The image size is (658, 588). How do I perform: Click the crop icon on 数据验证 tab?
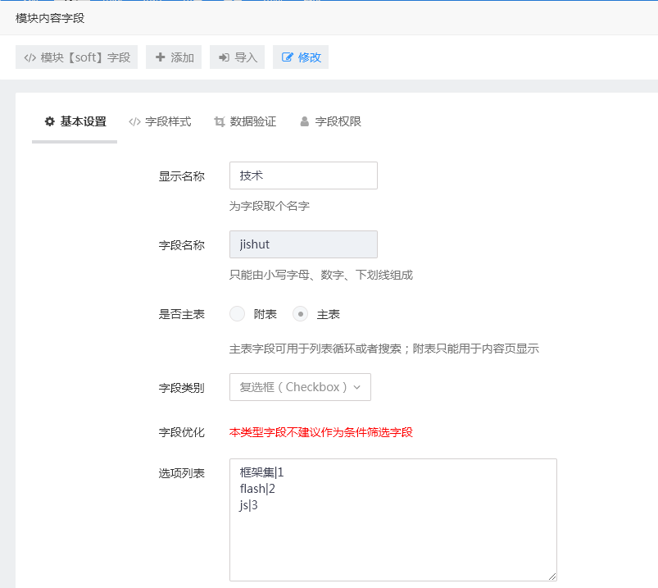(219, 121)
